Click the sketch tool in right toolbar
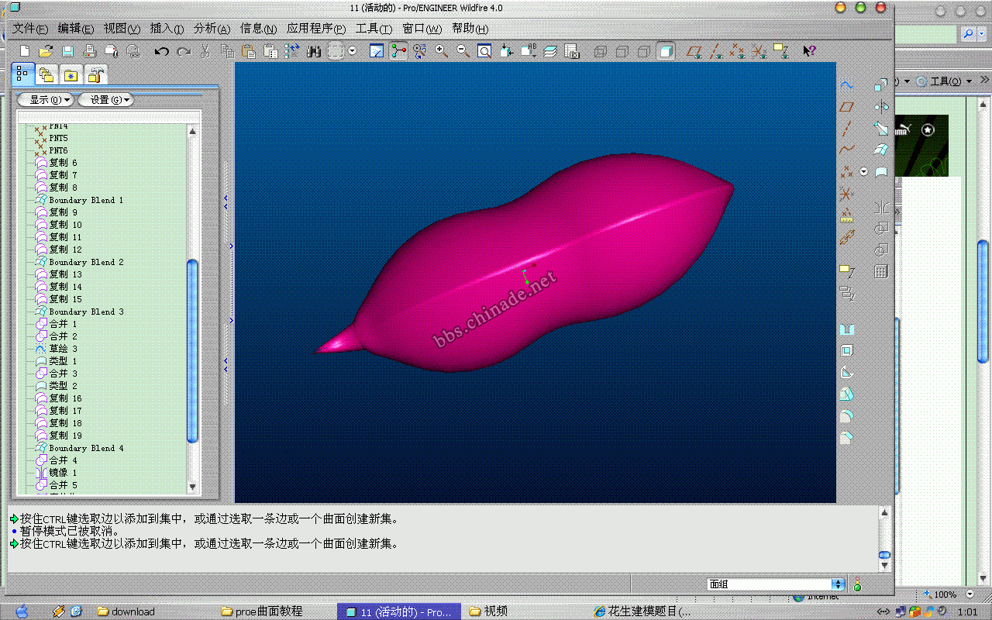 coord(847,85)
